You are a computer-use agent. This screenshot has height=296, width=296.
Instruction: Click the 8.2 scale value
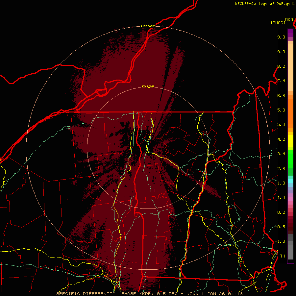281,66
